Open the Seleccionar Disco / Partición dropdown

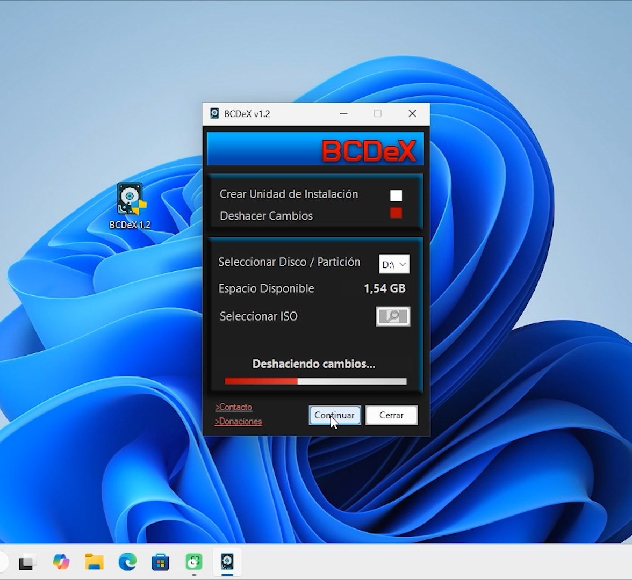(x=394, y=264)
